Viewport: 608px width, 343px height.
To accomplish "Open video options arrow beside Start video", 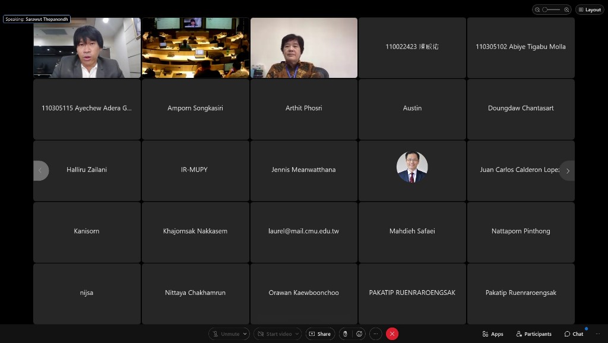I will [x=297, y=333].
